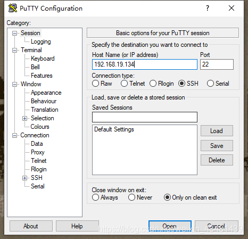248x239 pixels.
Task: Open the Keyboard settings category
Action: click(x=43, y=59)
